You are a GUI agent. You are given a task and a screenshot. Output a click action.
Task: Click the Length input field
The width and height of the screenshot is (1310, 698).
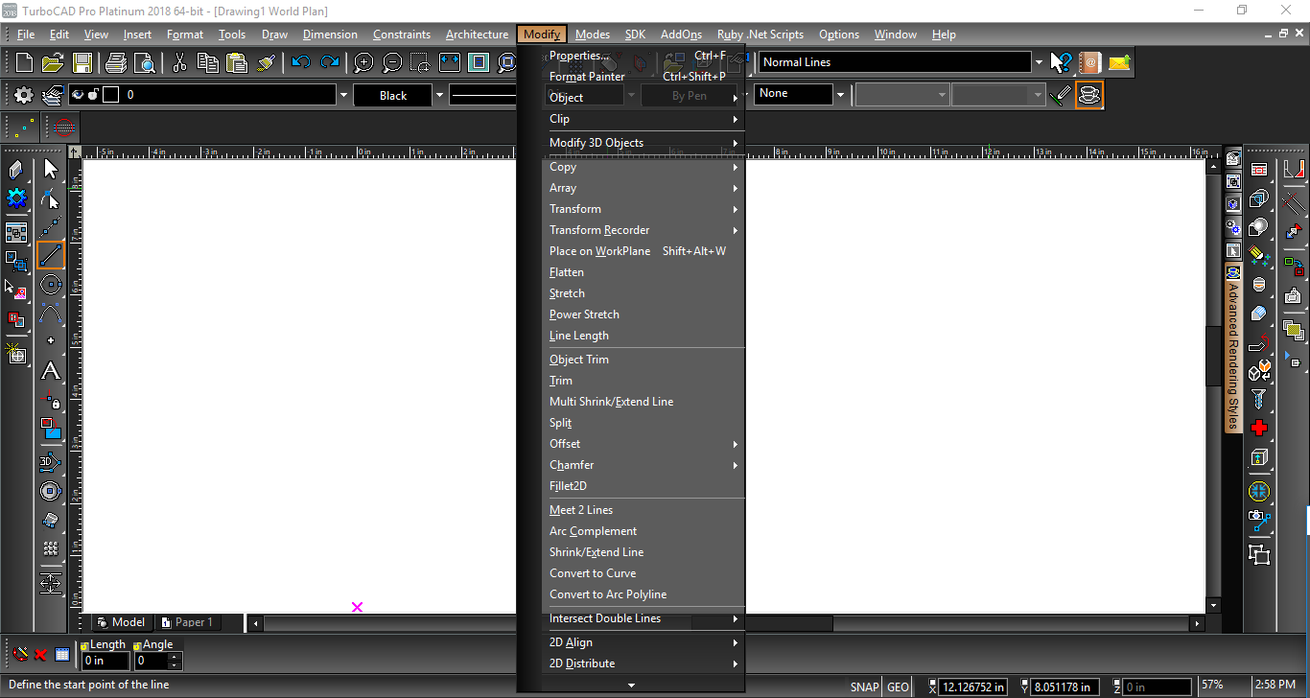coord(105,661)
